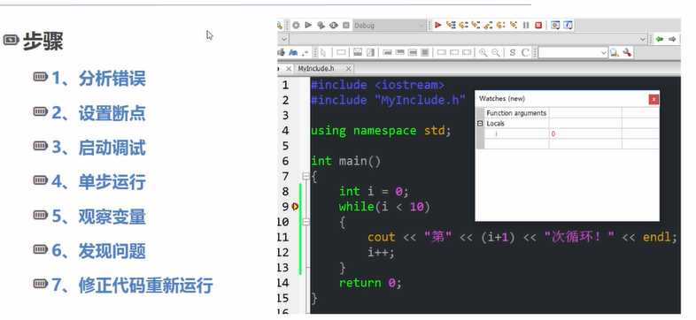This screenshot has width=696, height=320.
Task: Click the 'i++;' code line
Action: coord(381,252)
